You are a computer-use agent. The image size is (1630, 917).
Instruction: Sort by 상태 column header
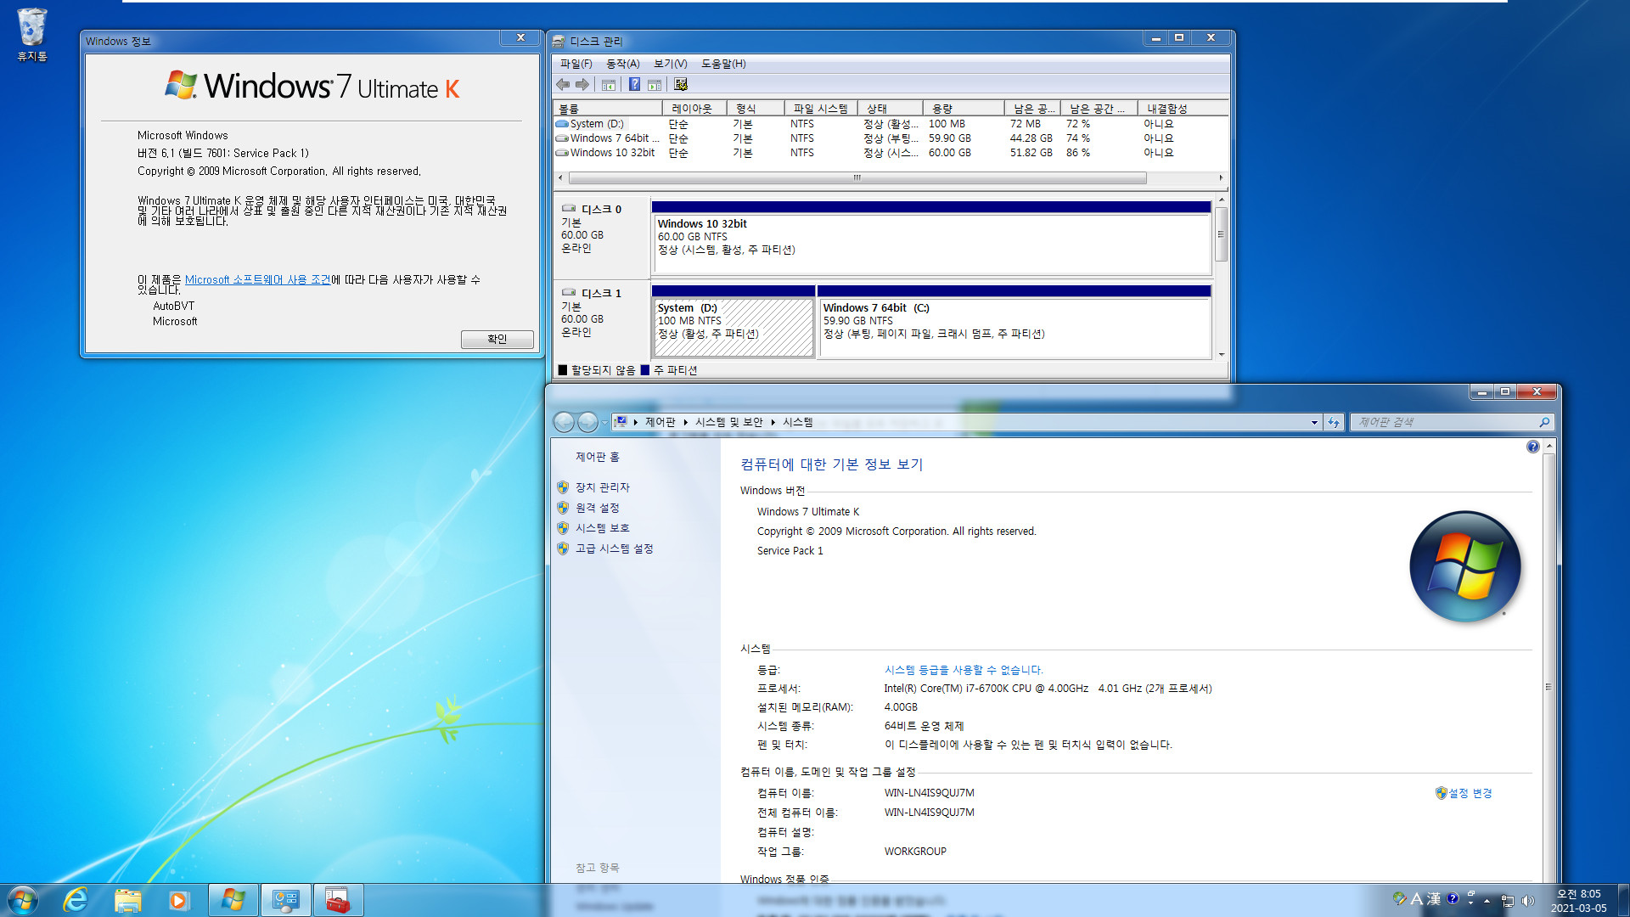click(x=890, y=109)
